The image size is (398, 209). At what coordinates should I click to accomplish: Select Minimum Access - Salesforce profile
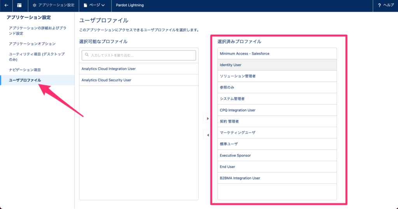point(277,54)
